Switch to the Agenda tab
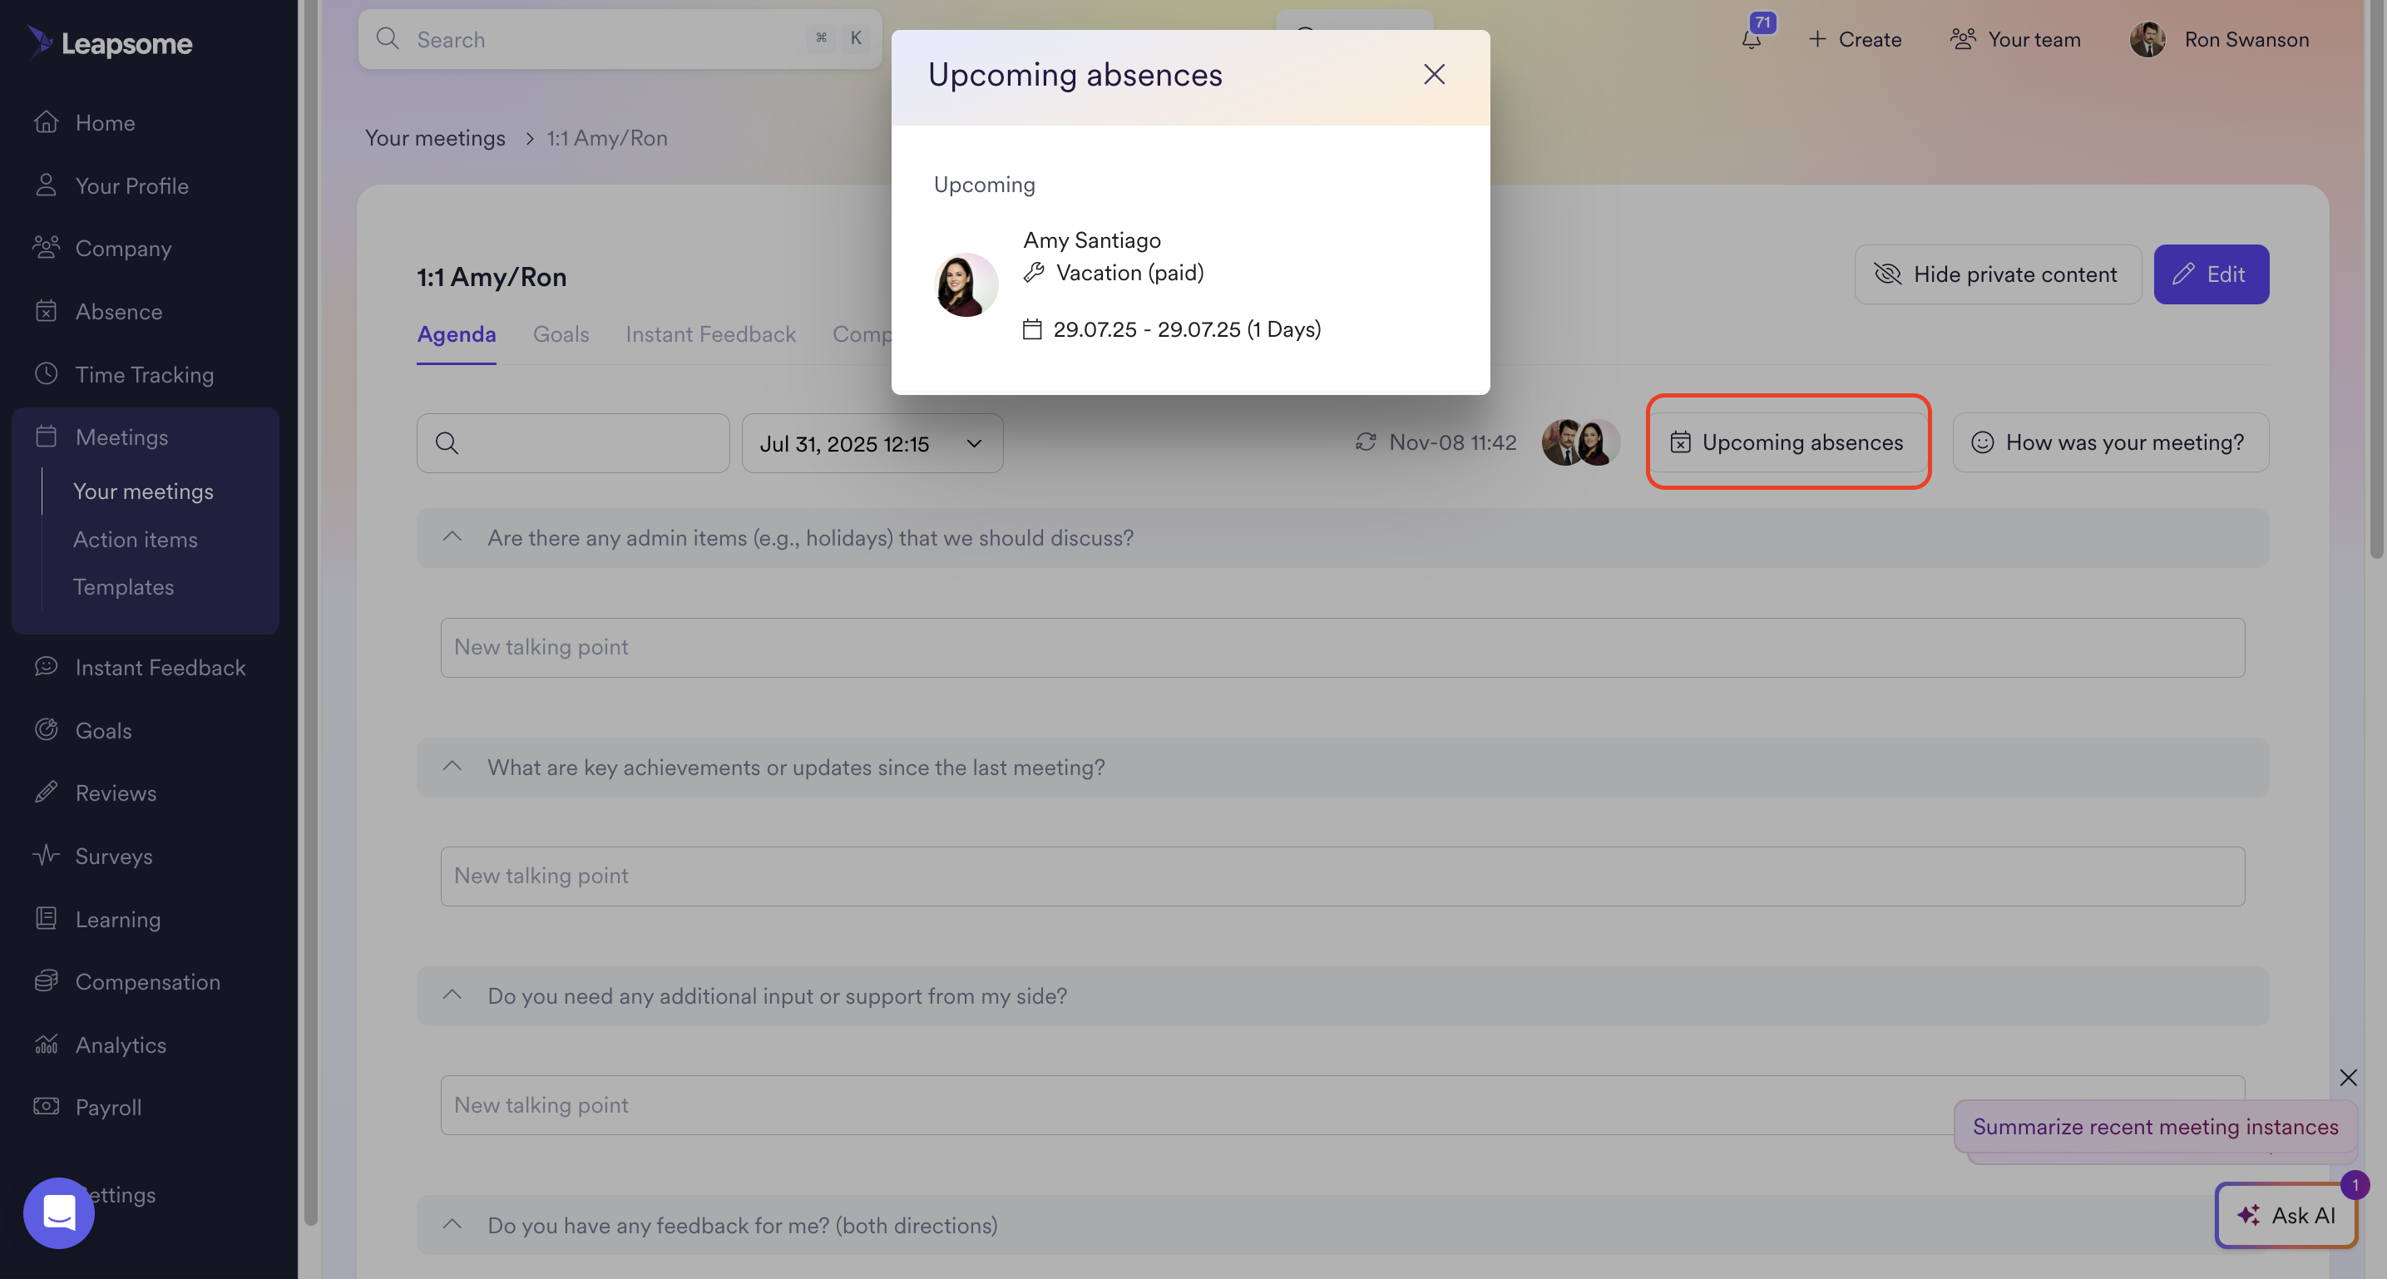 click(x=456, y=333)
